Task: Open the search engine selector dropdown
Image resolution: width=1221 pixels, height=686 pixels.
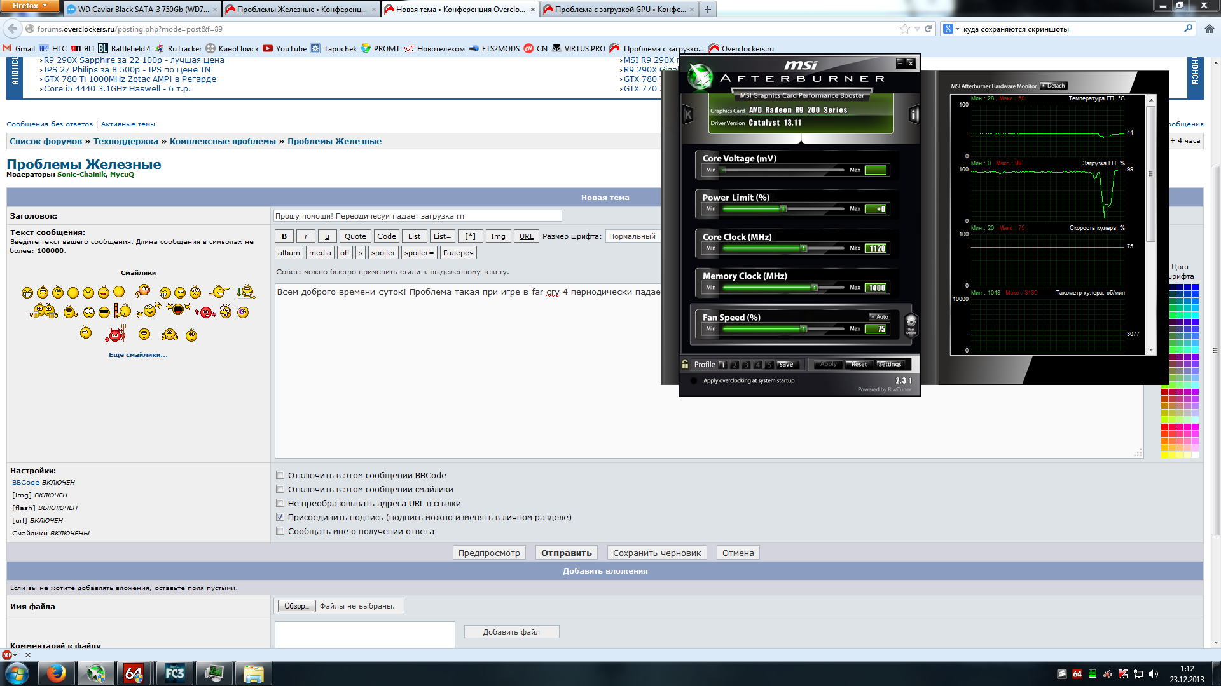Action: coord(951,29)
